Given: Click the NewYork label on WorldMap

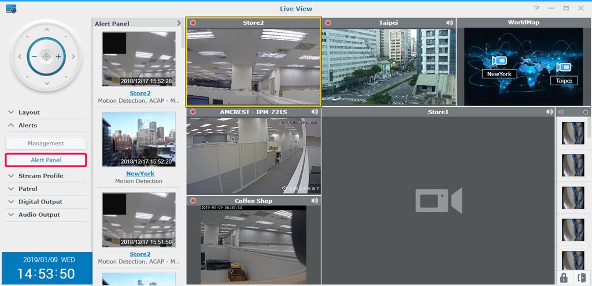Looking at the screenshot, I should [x=499, y=74].
